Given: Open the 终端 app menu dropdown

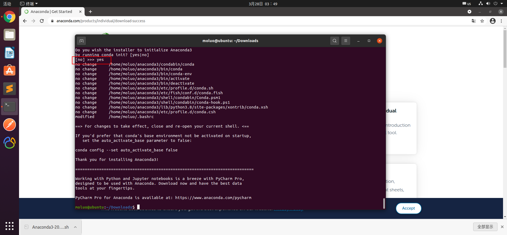Looking at the screenshot, I should [x=29, y=4].
